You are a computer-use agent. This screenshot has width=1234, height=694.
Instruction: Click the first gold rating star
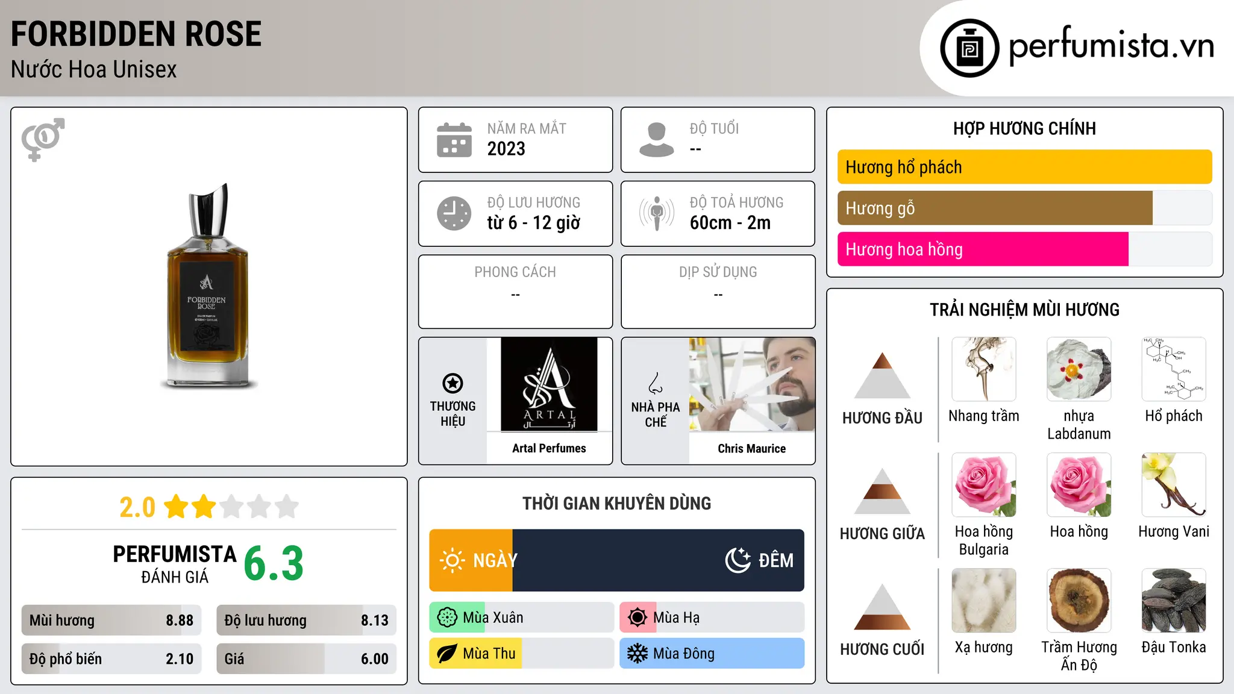pyautogui.click(x=177, y=507)
